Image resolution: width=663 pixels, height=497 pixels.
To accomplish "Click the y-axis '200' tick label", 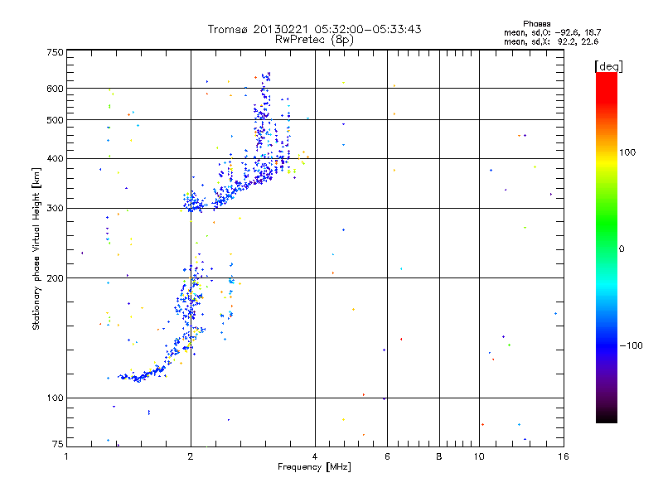I will [55, 278].
